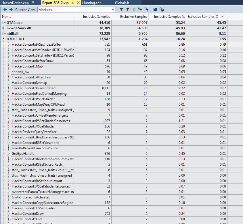The width and height of the screenshot is (243, 224).
Task: Select HackerContext::RSSetScissorRects function
Action: [37, 165]
